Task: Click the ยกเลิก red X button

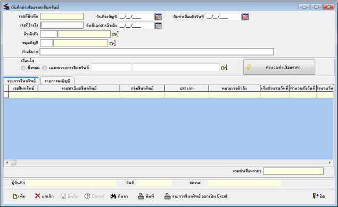Action: click(44, 196)
